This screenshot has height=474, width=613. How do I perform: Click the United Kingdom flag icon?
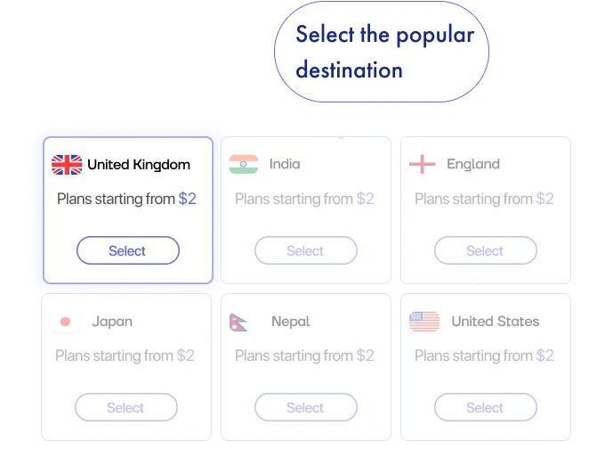67,165
